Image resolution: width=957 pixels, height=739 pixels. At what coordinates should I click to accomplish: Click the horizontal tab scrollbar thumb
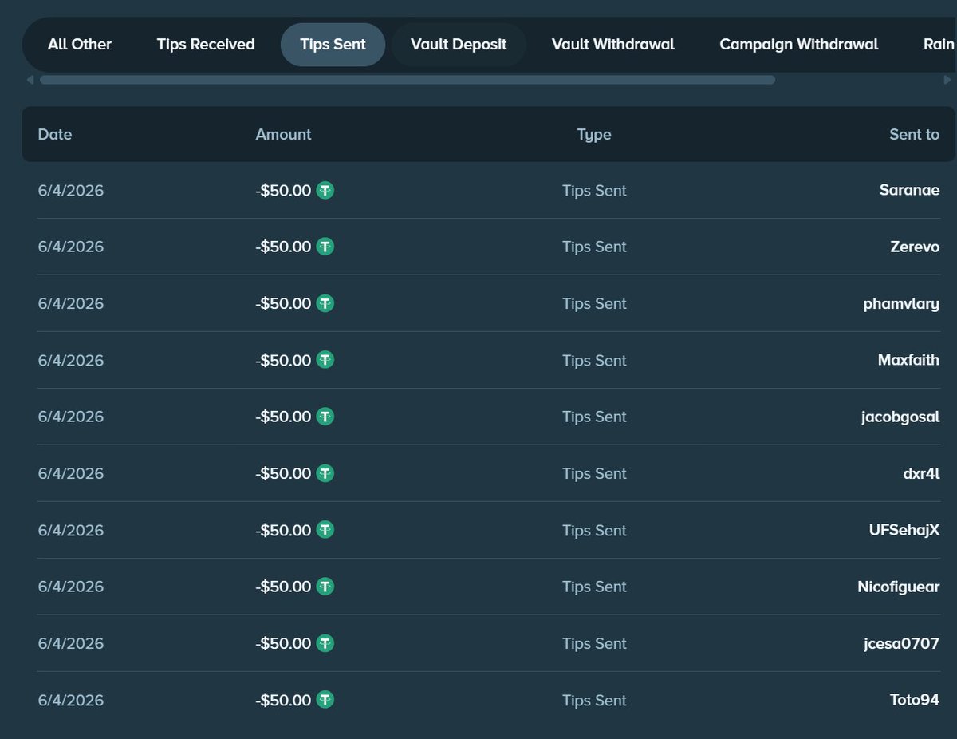[x=408, y=80]
